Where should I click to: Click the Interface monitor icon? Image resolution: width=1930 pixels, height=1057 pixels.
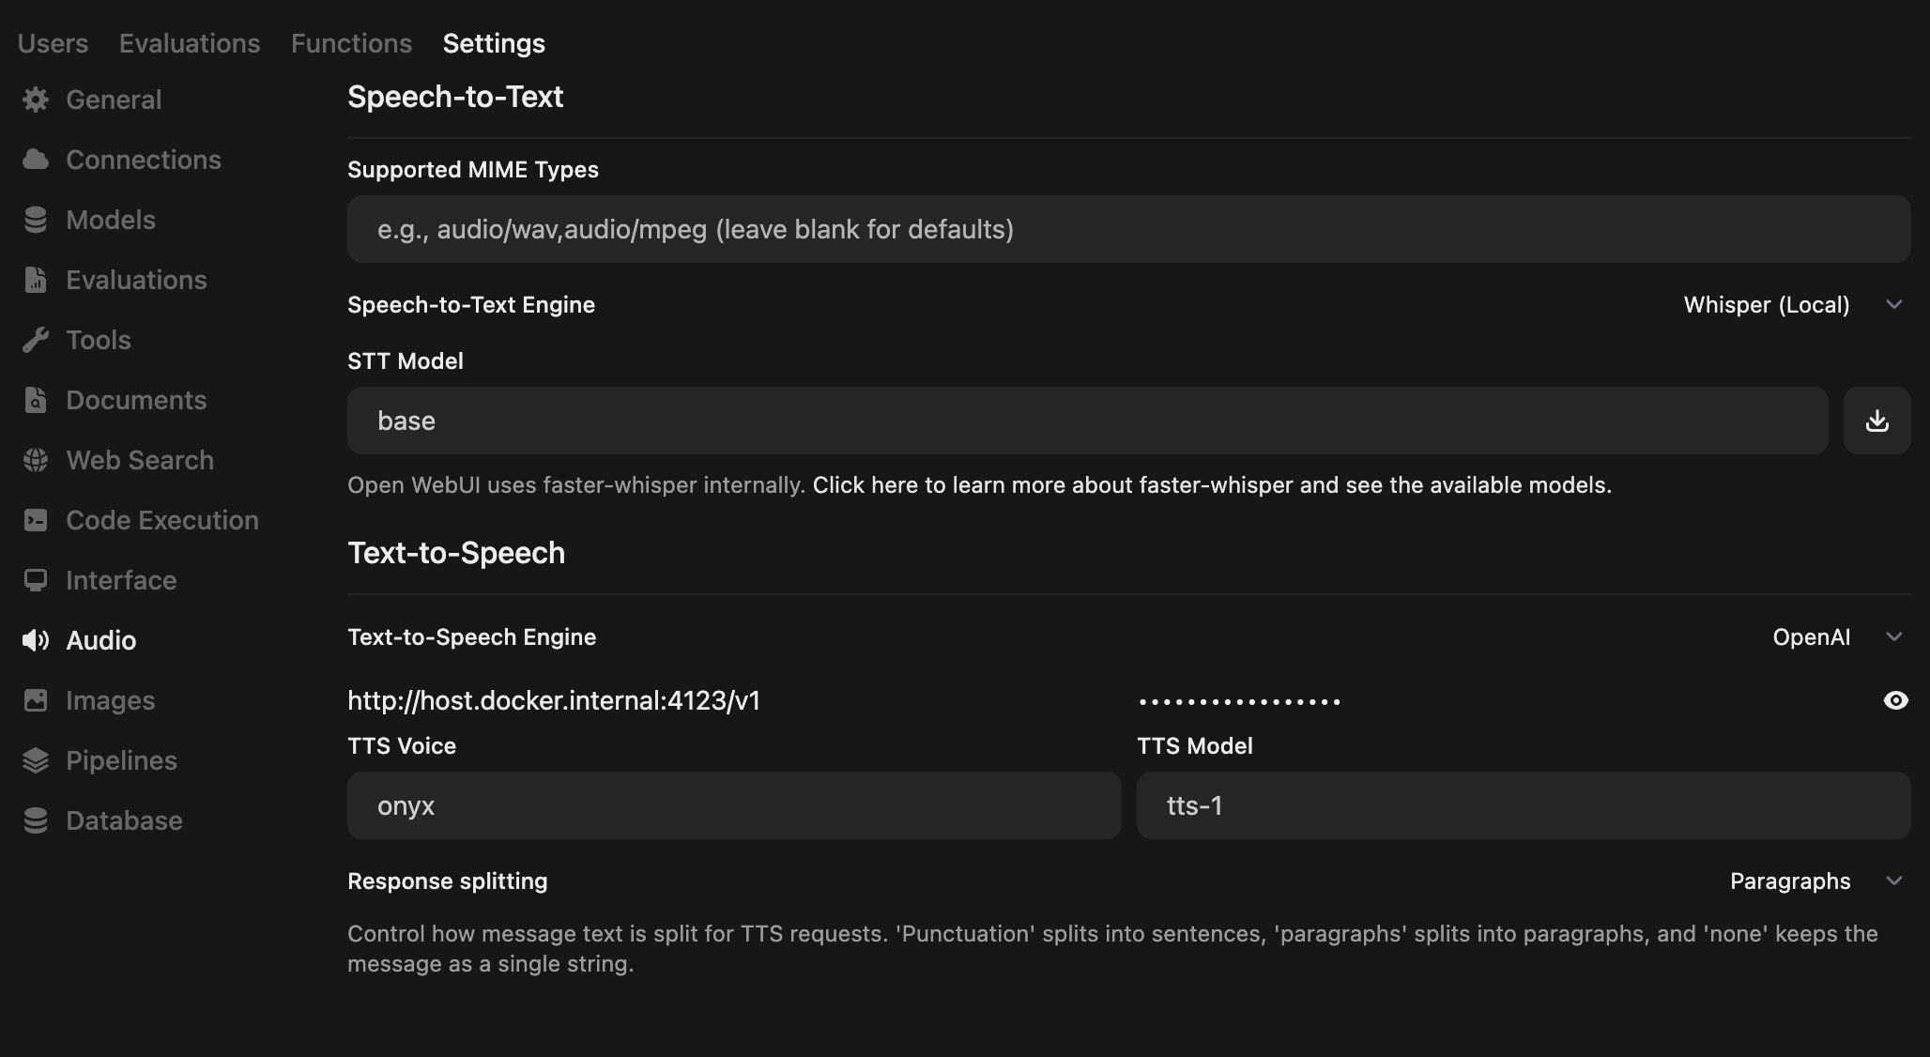(x=36, y=580)
